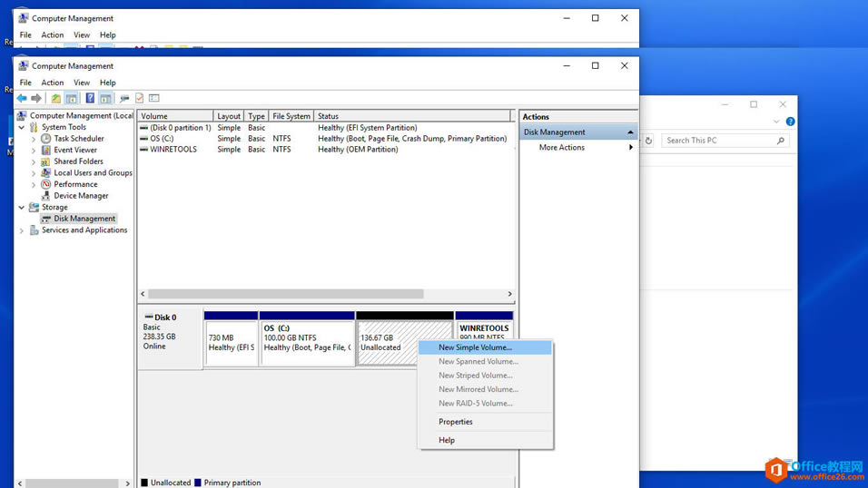
Task: Click the Disk 0 drive icon in graphical view
Action: point(148,317)
